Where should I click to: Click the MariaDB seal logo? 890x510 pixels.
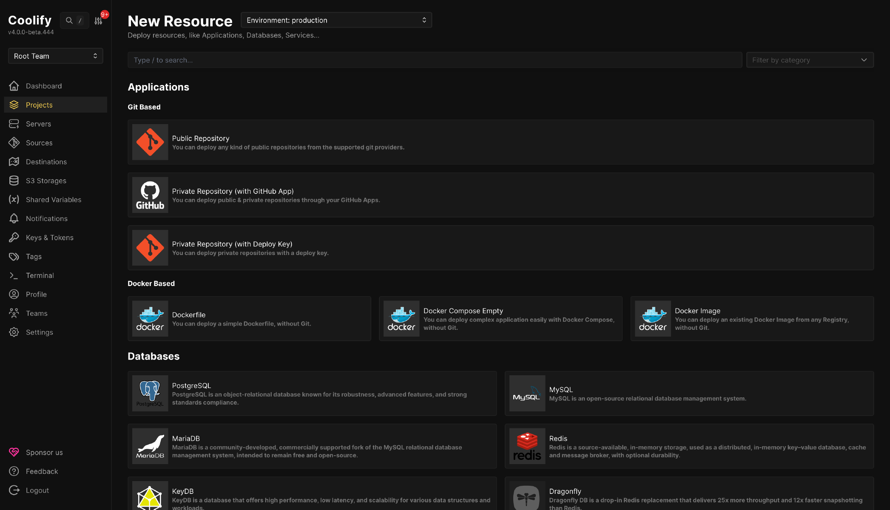(150, 446)
